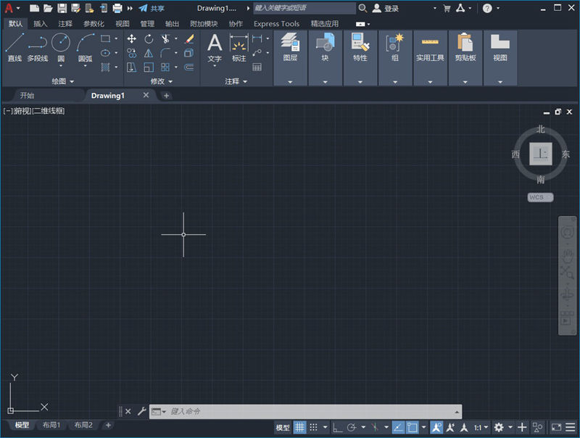Select the Arc (圆弧) tool icon
Screen dimensions: 580x438
(85, 42)
